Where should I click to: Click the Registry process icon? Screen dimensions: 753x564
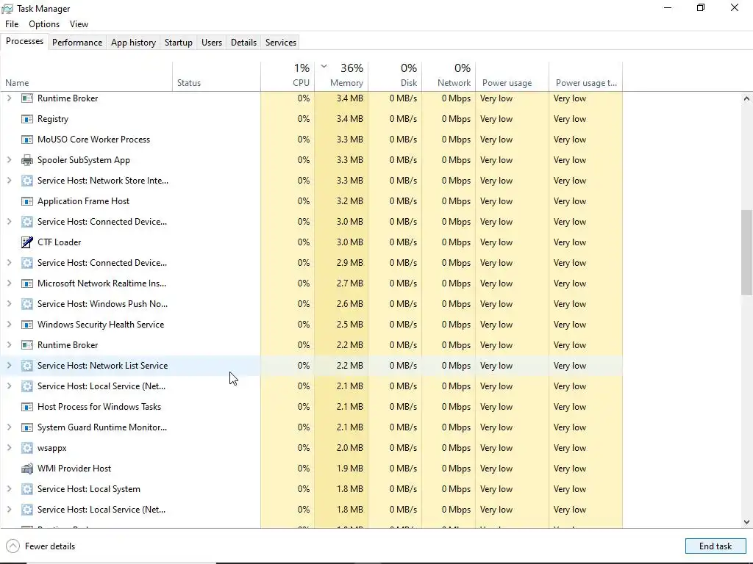tap(27, 119)
